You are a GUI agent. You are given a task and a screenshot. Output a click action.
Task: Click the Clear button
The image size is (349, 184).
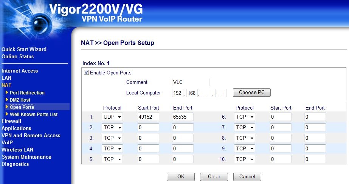point(214,177)
